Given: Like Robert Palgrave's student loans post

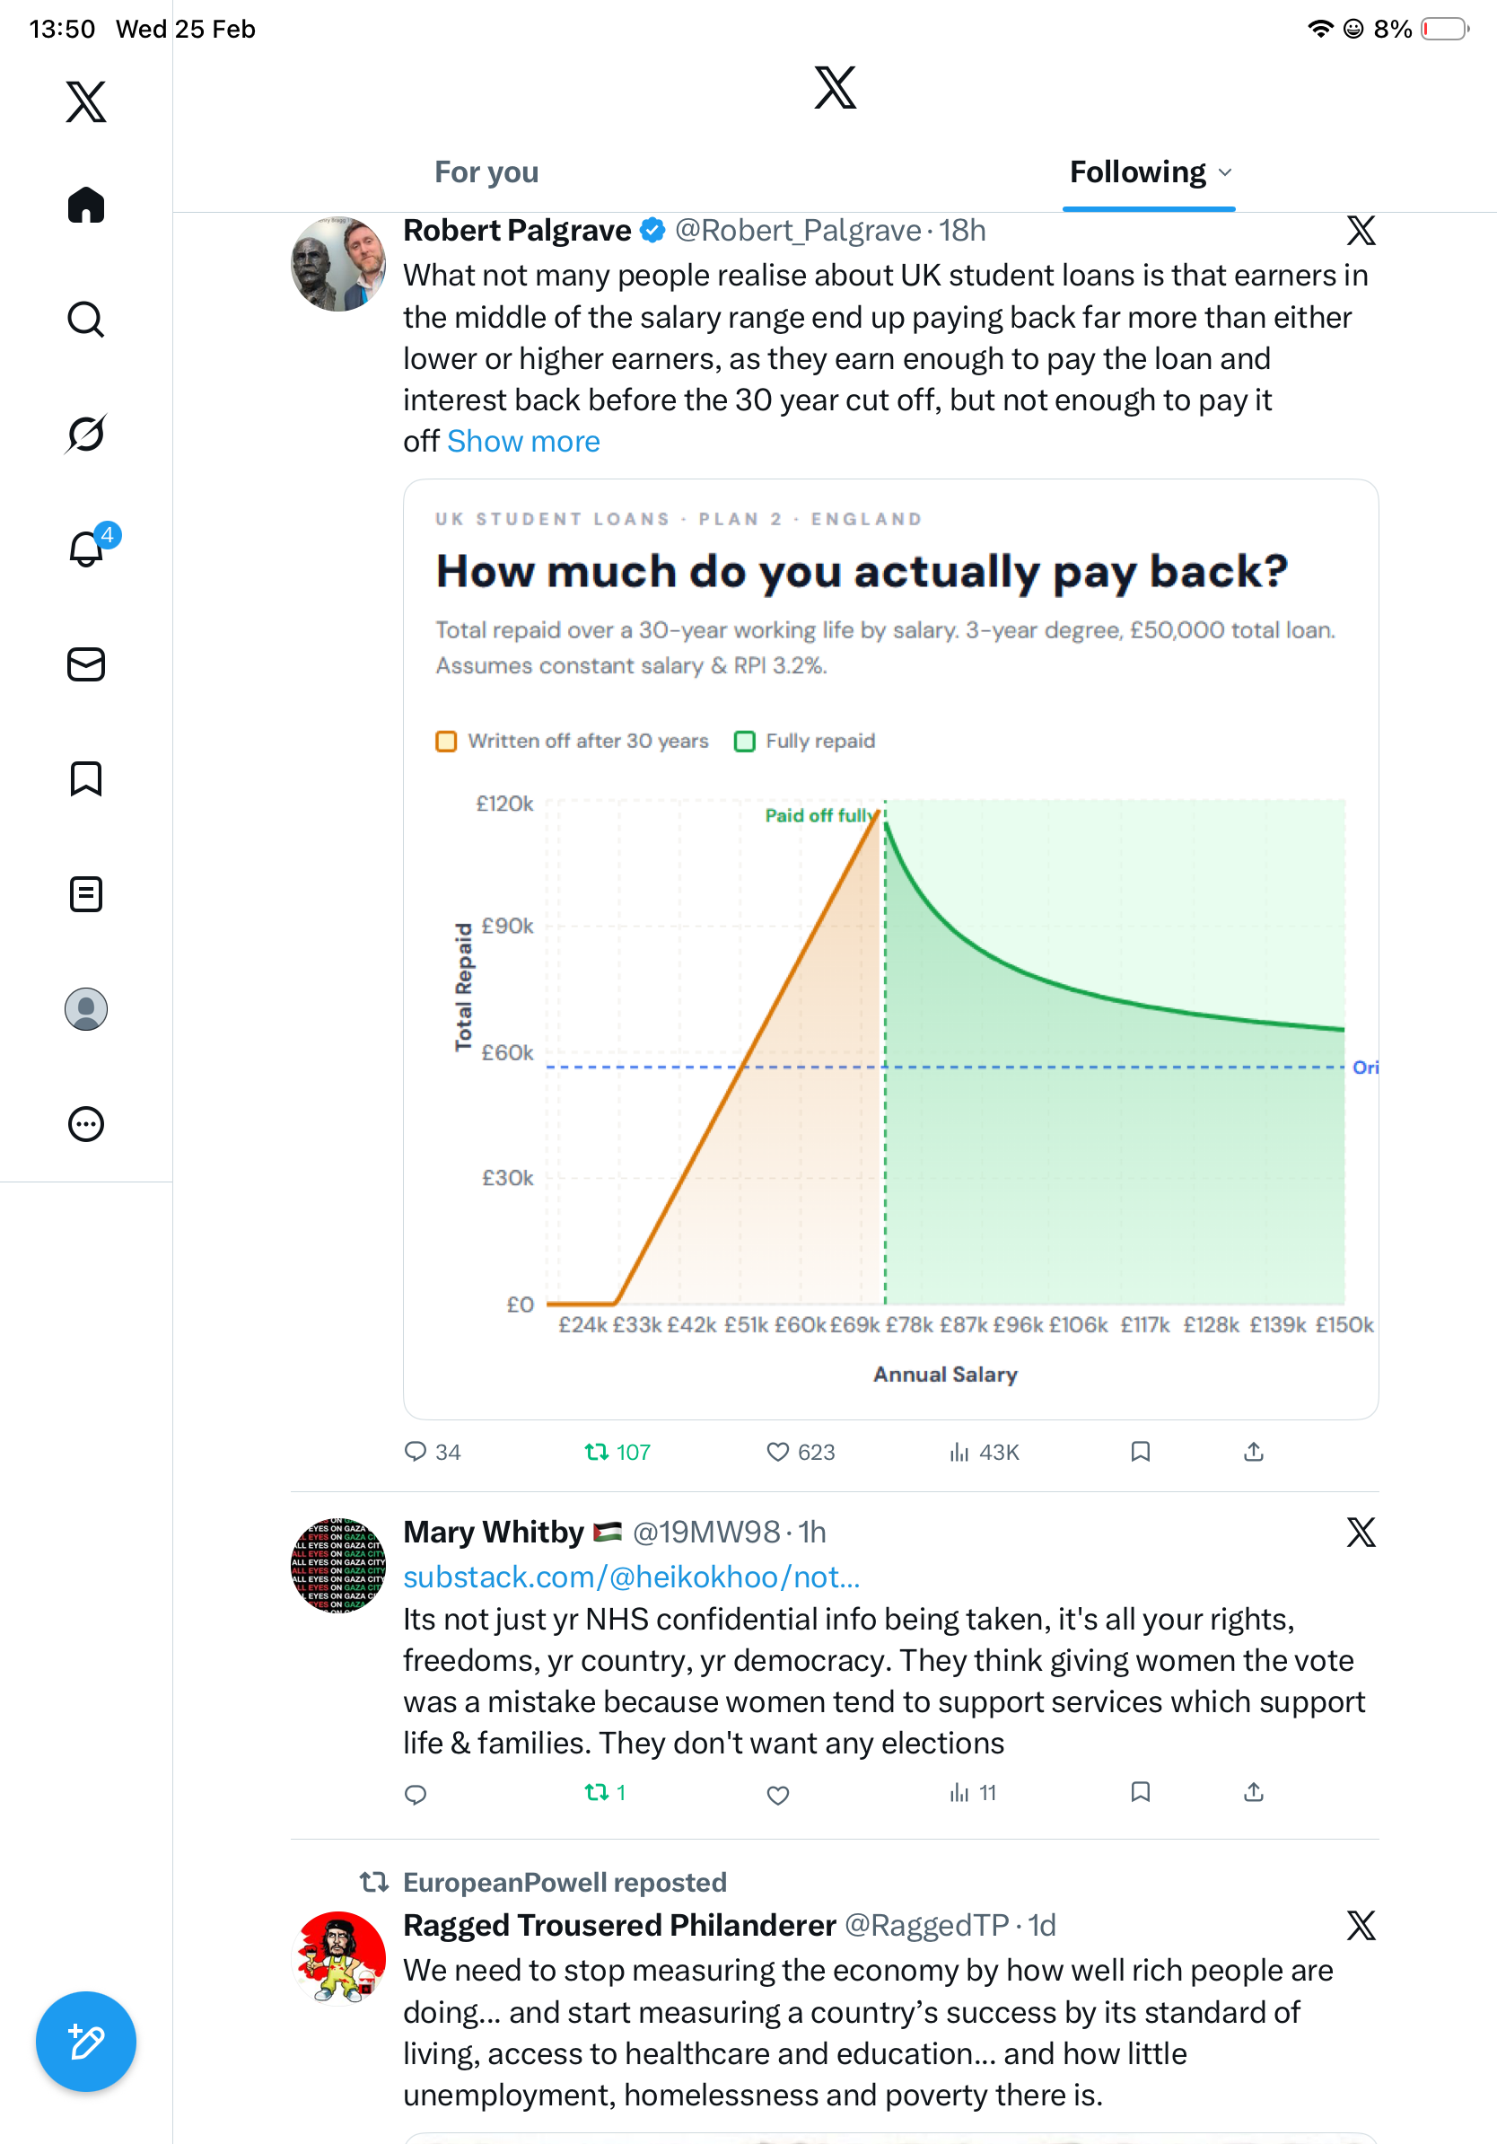Looking at the screenshot, I should click(x=777, y=1451).
